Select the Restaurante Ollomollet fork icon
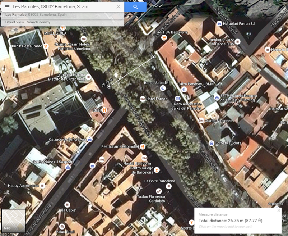The height and width of the screenshot is (236, 288). point(143,147)
